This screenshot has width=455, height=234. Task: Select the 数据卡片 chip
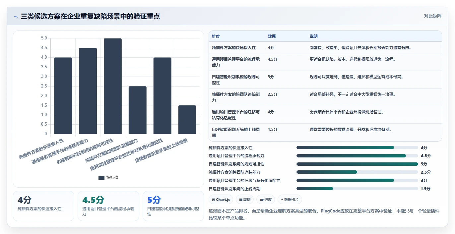(290, 200)
